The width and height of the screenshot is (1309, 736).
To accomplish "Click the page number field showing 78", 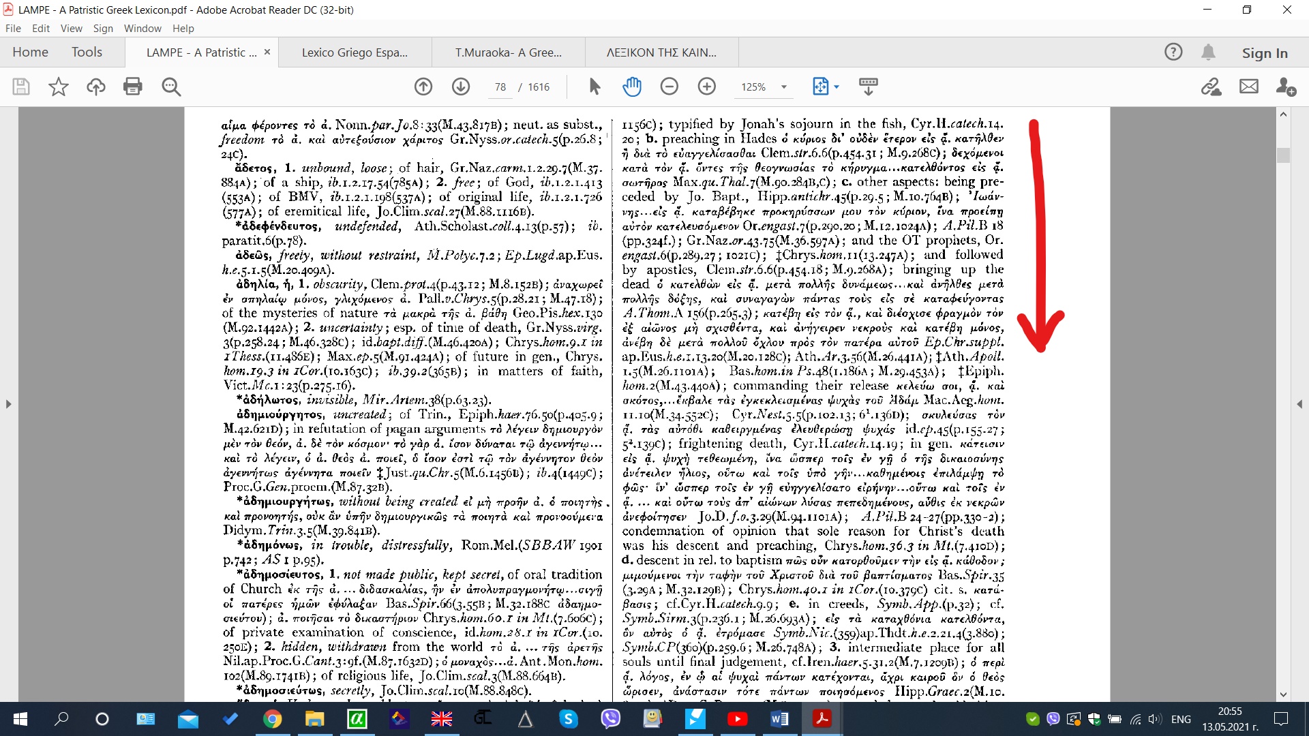I will coord(500,87).
